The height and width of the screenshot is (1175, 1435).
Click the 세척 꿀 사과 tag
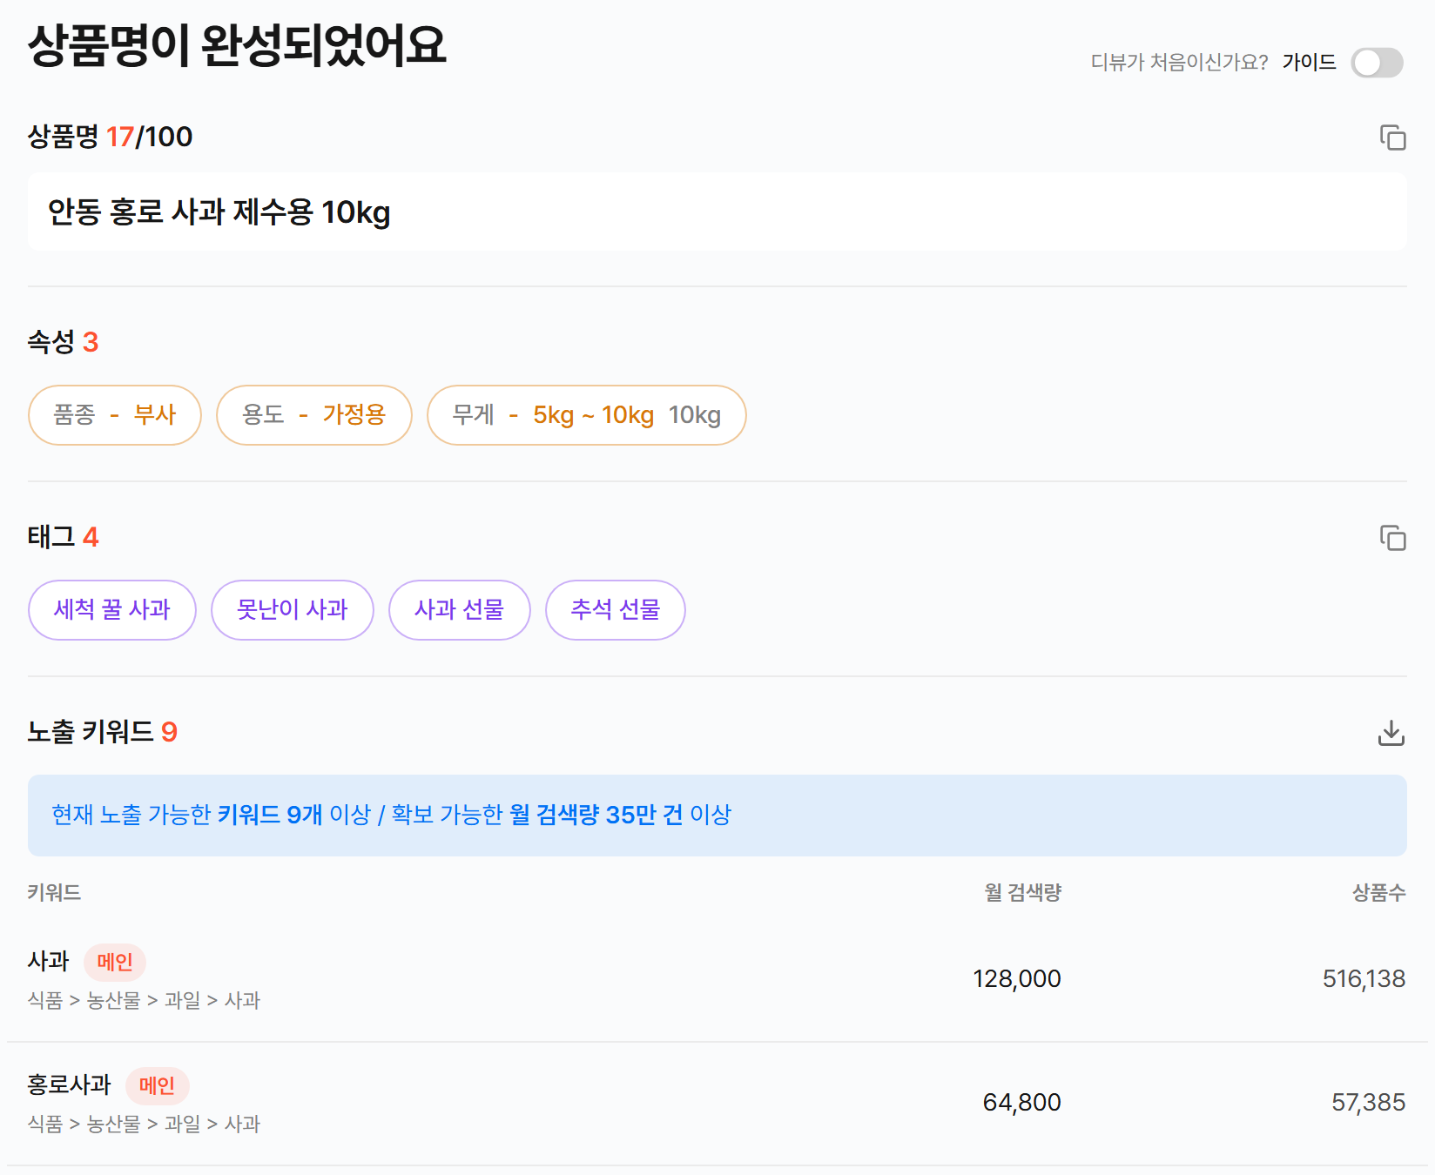coord(112,610)
